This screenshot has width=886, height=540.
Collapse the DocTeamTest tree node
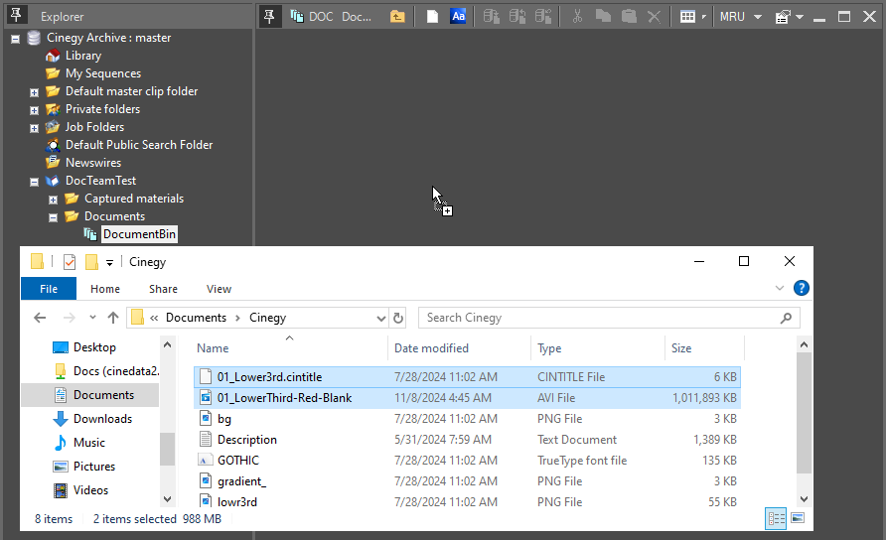tap(35, 182)
